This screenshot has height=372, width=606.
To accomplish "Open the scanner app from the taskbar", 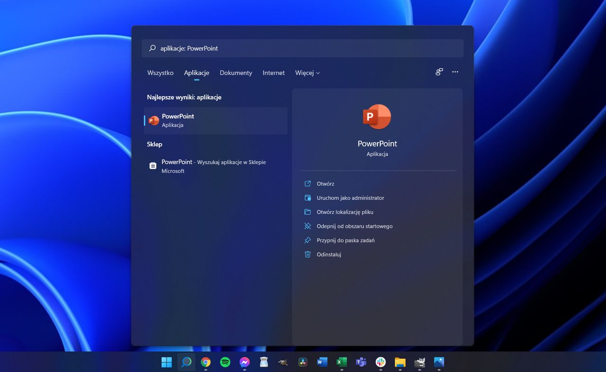I will click(x=264, y=362).
